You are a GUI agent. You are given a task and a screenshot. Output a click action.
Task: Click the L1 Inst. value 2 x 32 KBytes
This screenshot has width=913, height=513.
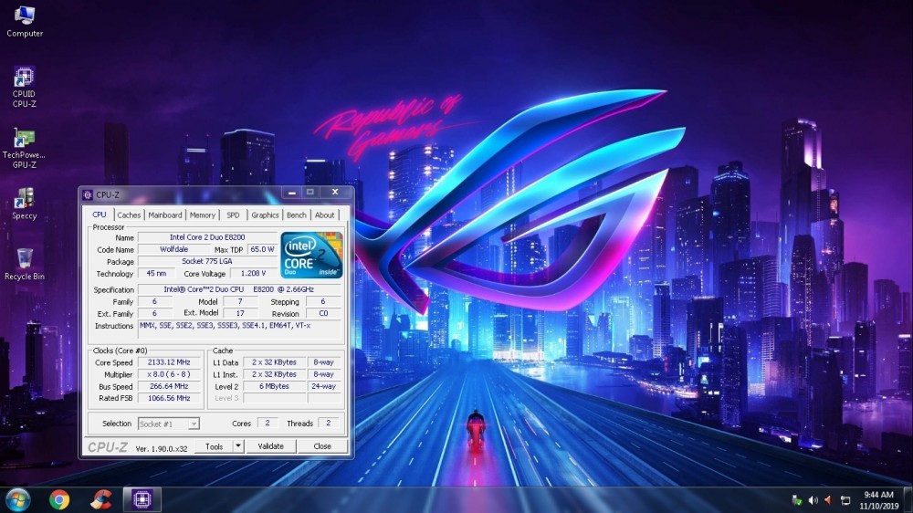tap(274, 374)
